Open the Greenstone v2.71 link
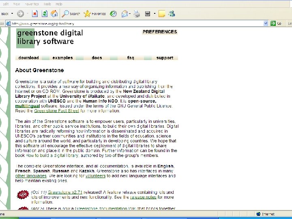 coord(65,192)
